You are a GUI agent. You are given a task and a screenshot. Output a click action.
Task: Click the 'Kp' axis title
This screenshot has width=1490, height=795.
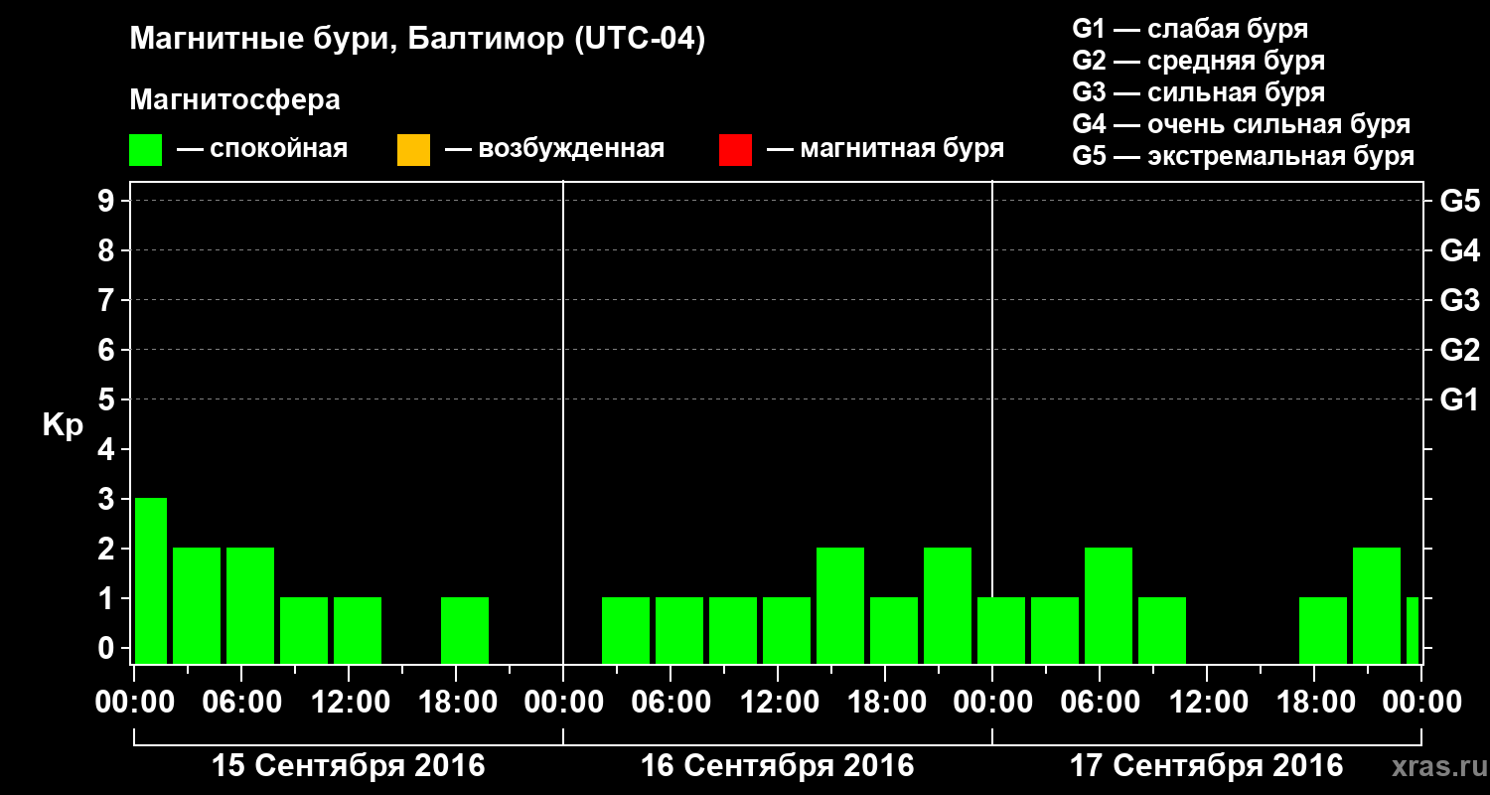pyautogui.click(x=64, y=424)
